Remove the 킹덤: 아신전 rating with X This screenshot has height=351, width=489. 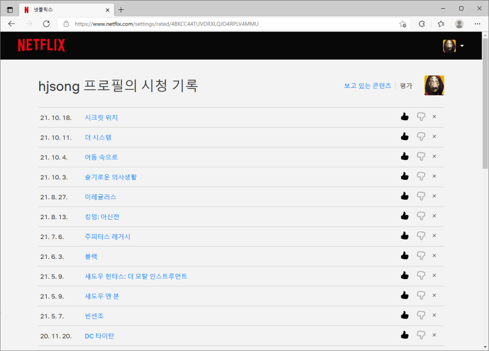[x=434, y=216]
